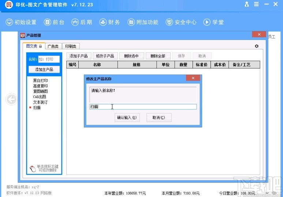Click lock icon on 图文类 tab

pos(40,46)
